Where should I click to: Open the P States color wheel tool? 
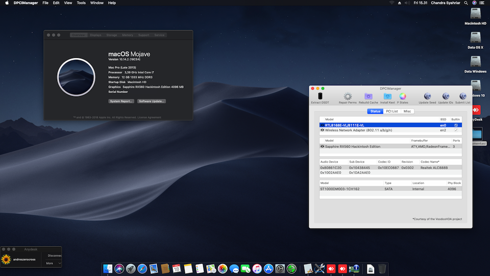pyautogui.click(x=403, y=96)
